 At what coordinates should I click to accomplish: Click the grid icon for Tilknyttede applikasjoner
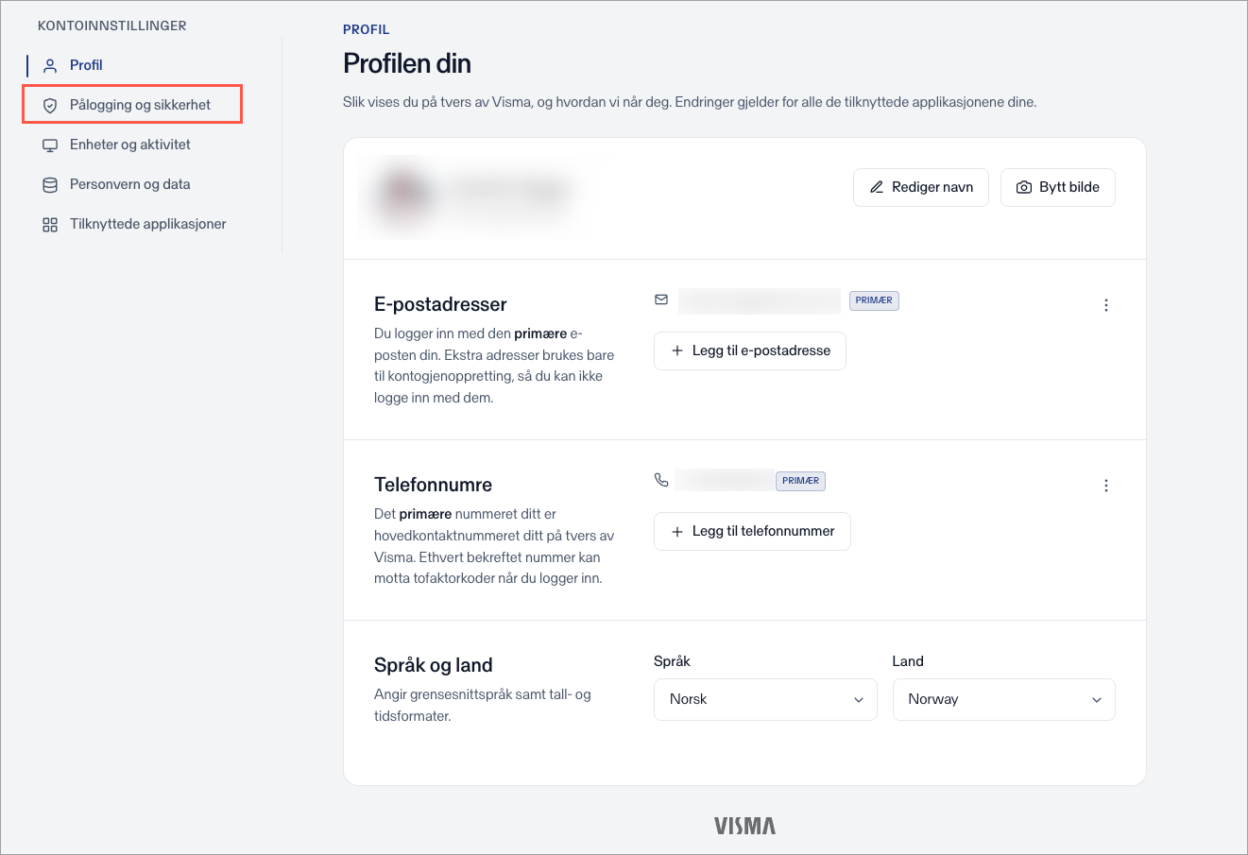pos(50,224)
